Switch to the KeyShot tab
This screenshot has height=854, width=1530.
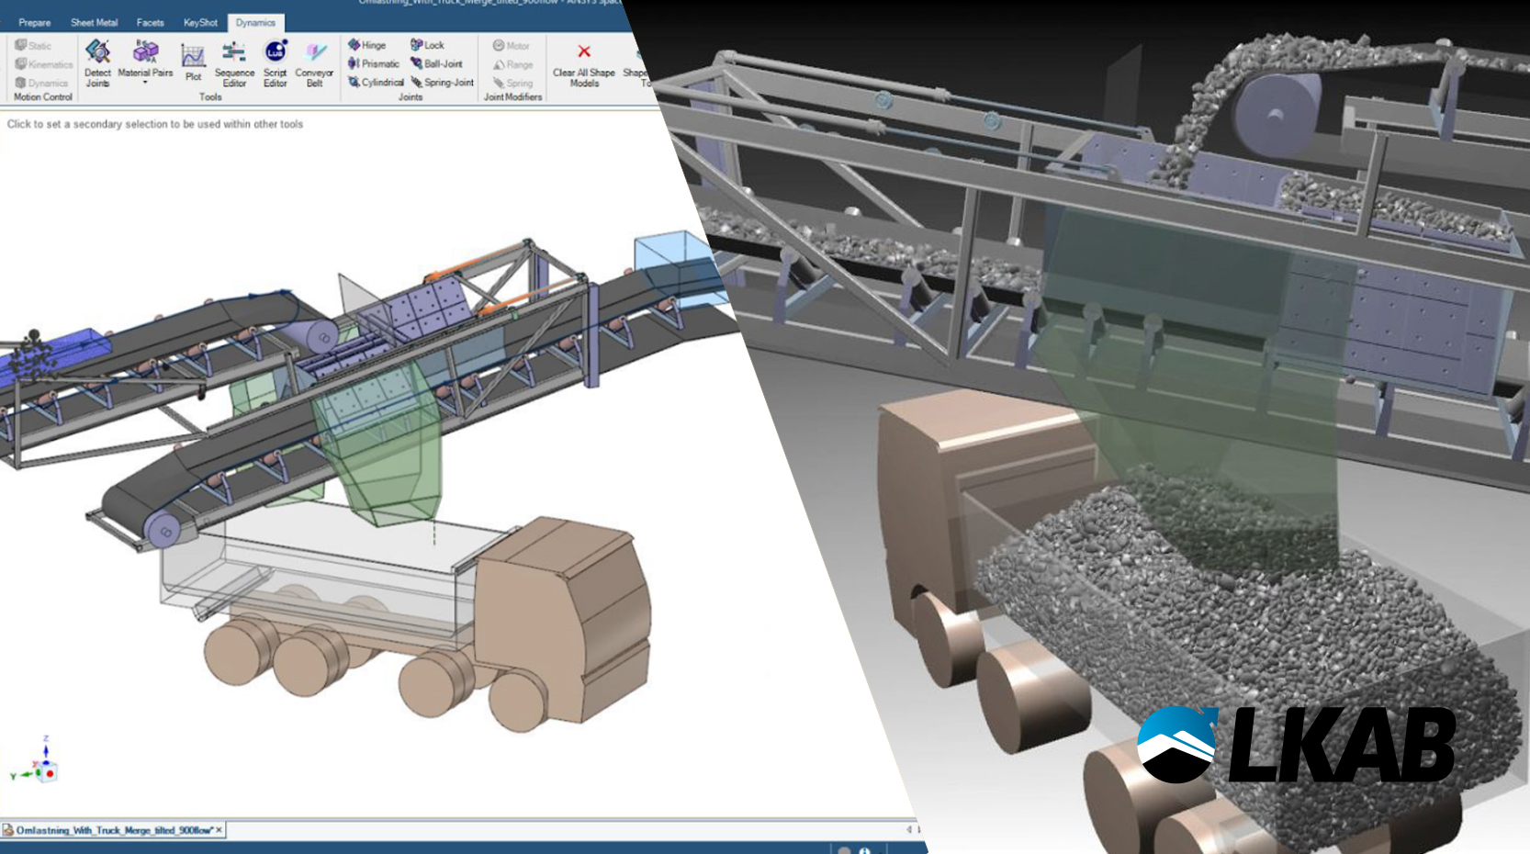(200, 22)
